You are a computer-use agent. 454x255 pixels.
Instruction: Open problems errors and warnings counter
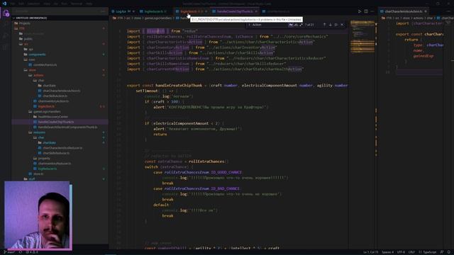pos(32,252)
